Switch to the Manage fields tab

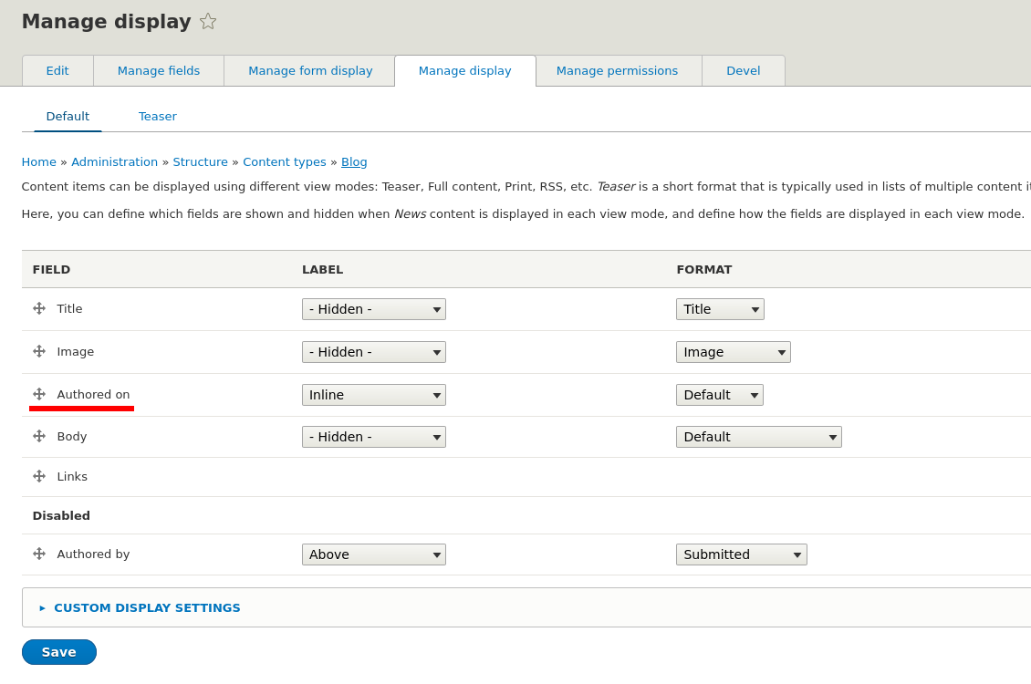coord(159,70)
